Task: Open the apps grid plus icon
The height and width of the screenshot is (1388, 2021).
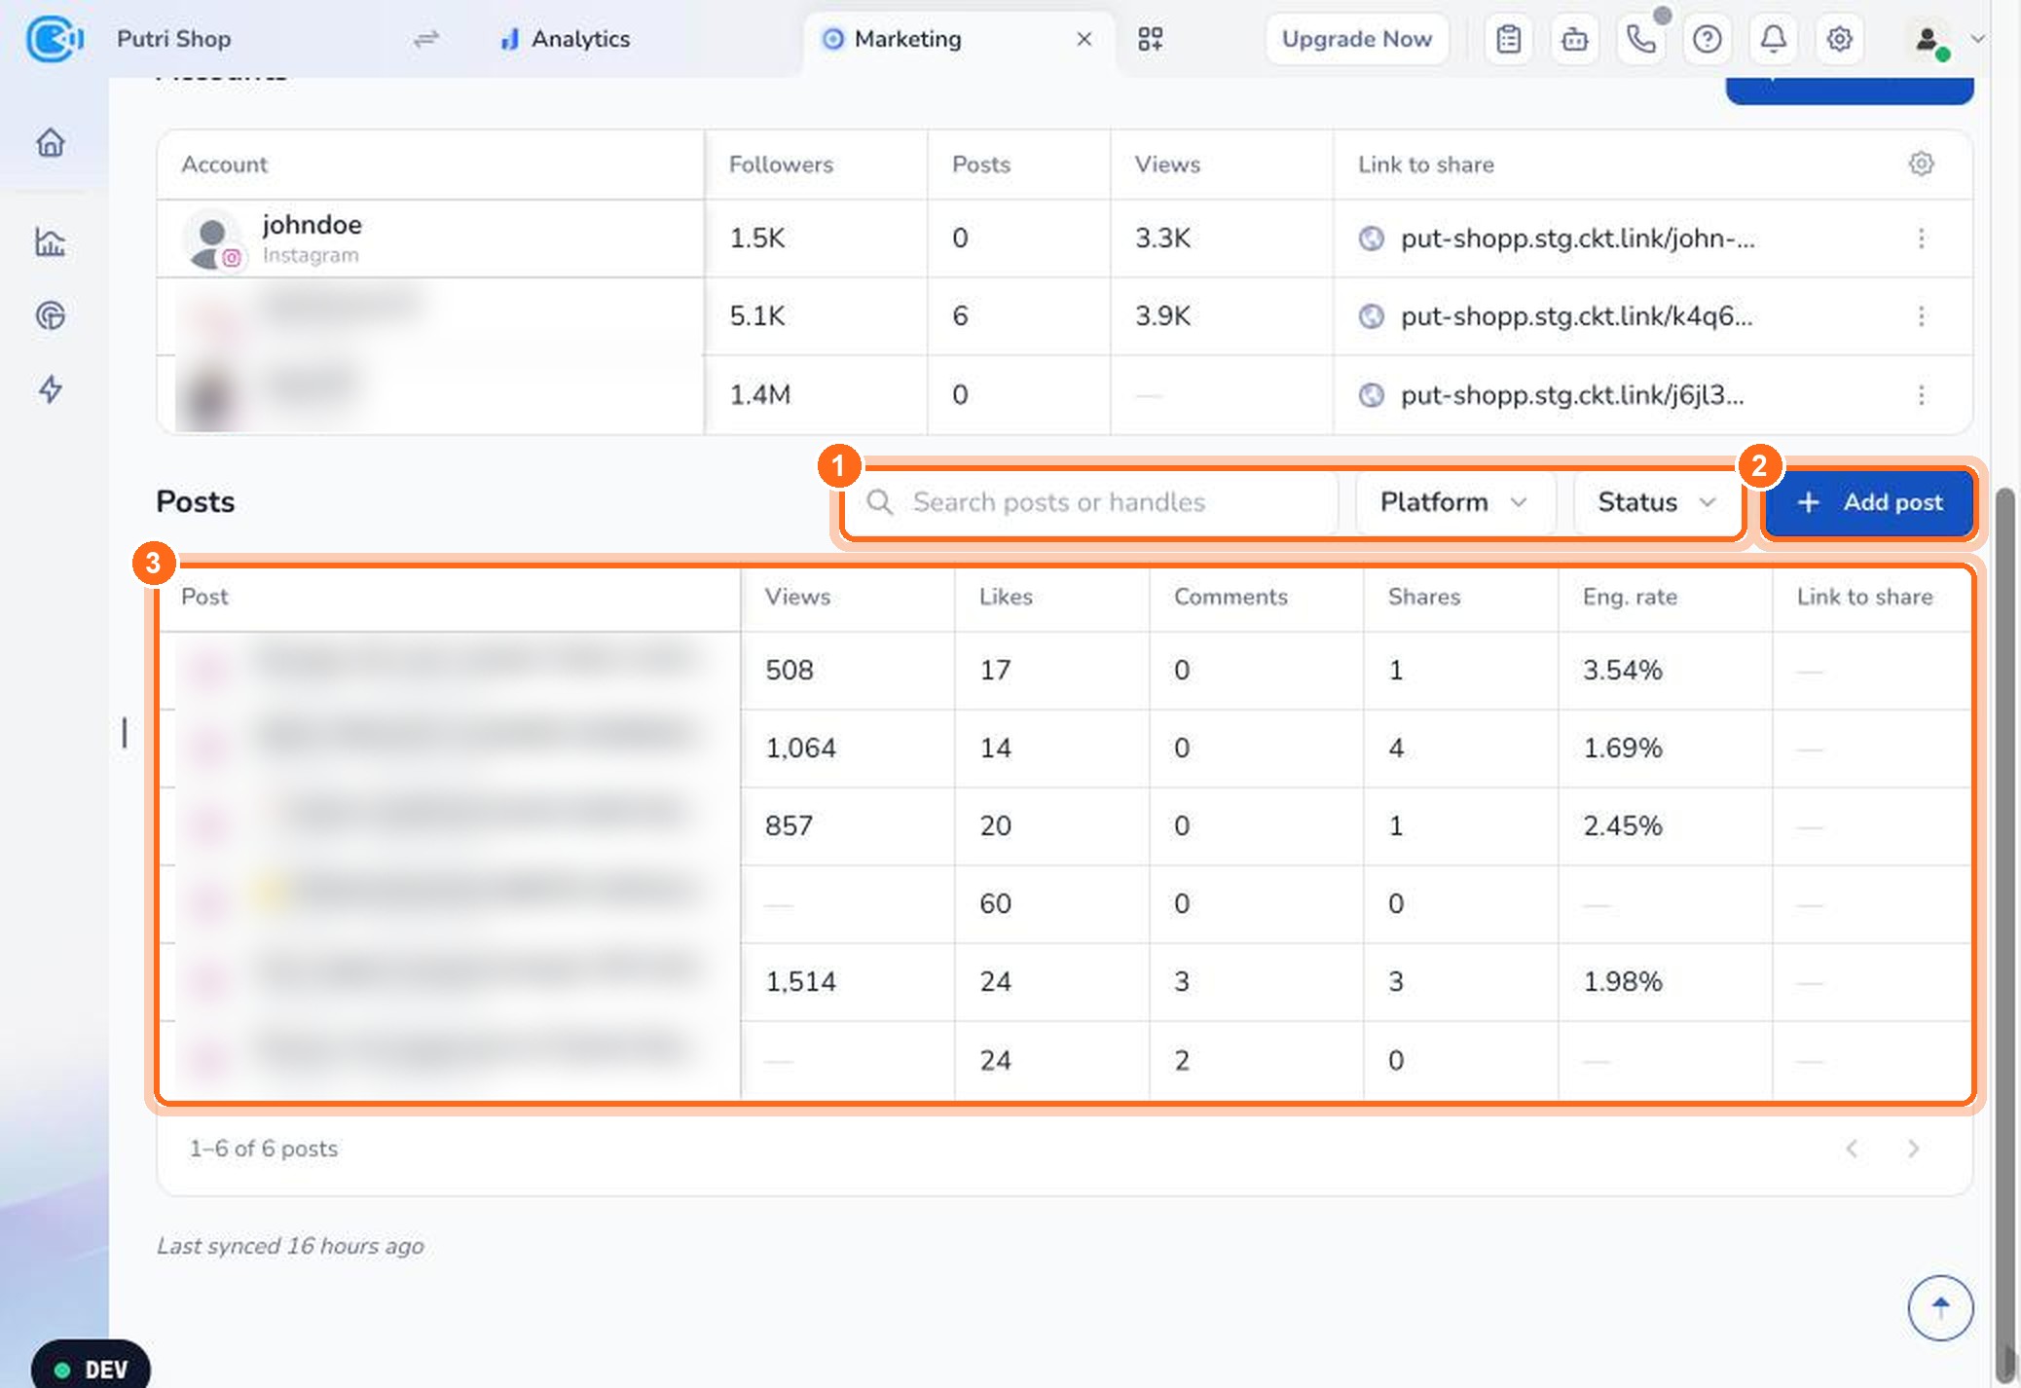Action: [1151, 39]
